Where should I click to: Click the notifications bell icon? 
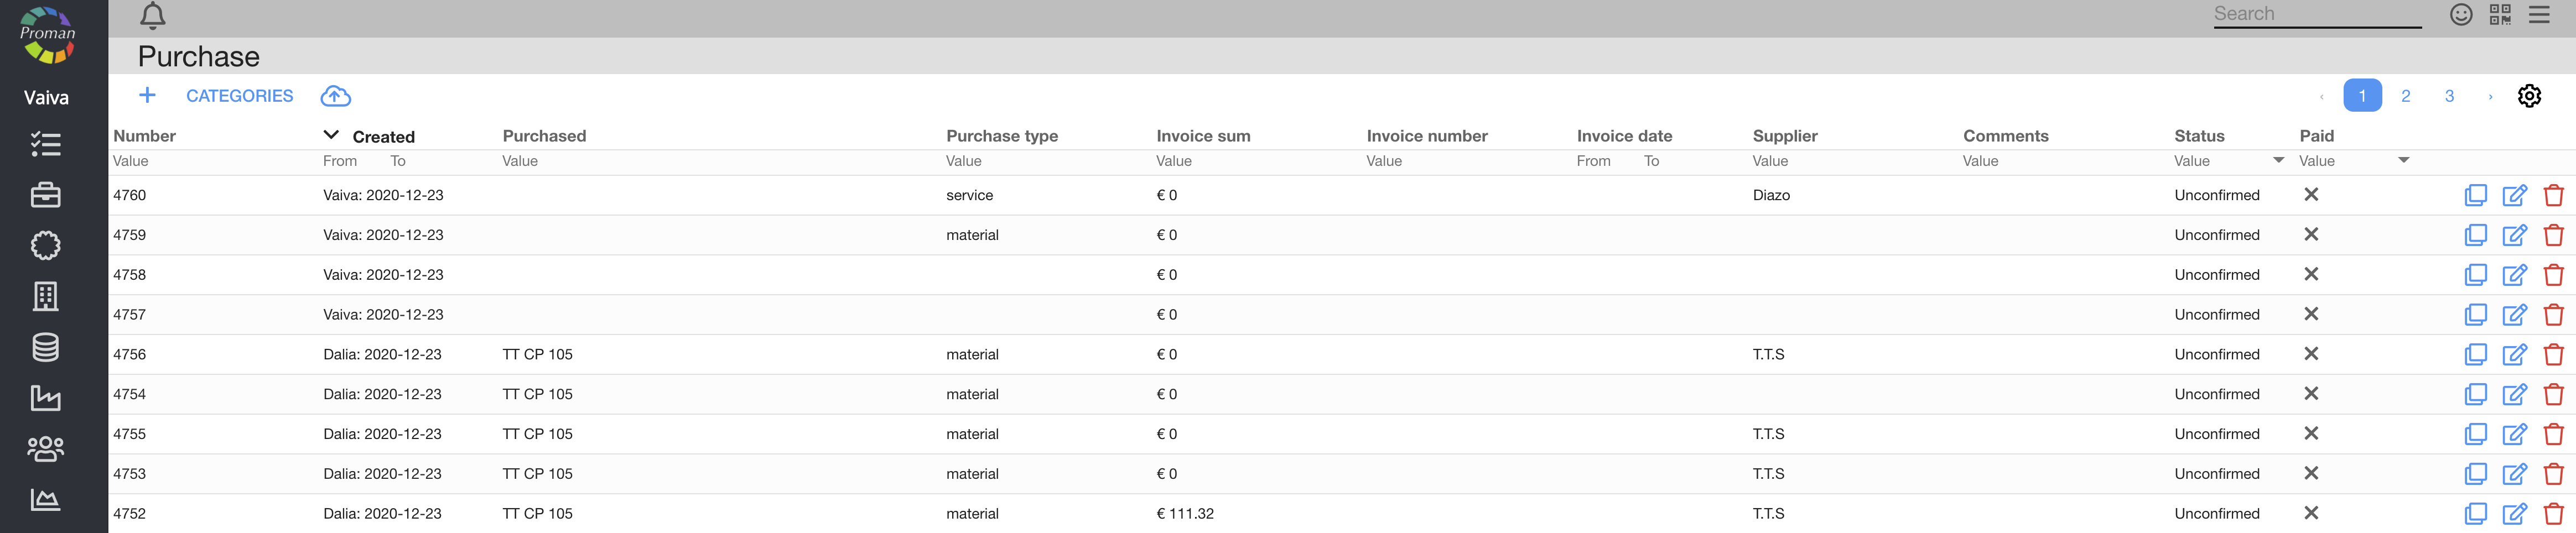click(152, 16)
